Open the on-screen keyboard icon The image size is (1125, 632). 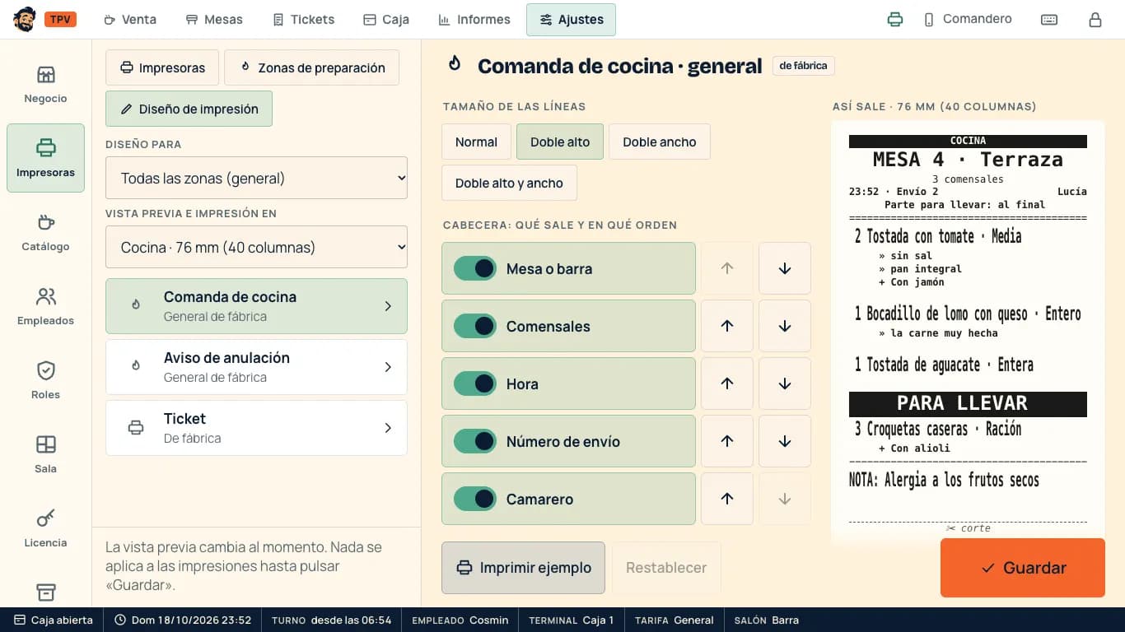coord(1049,20)
